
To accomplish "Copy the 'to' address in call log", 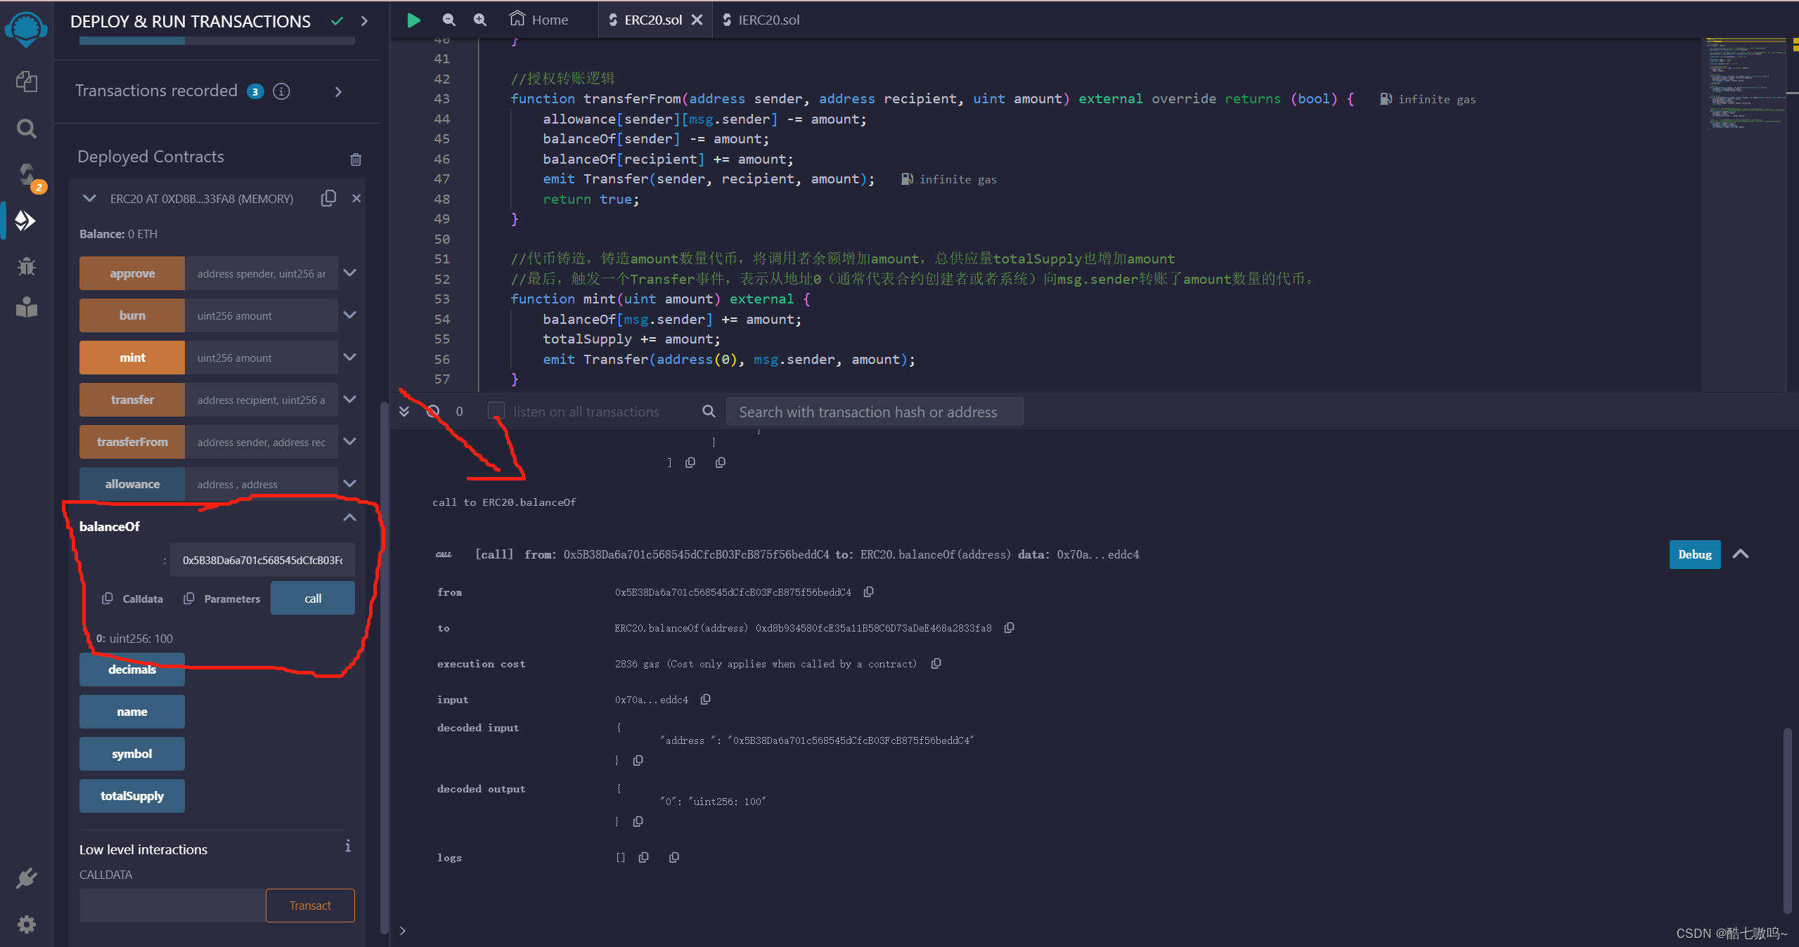I will 1009,628.
